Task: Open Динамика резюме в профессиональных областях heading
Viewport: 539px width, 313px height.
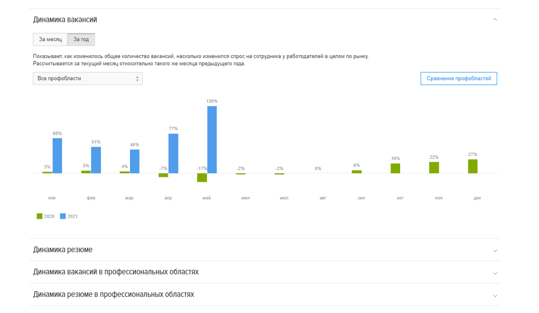Action: 114,295
